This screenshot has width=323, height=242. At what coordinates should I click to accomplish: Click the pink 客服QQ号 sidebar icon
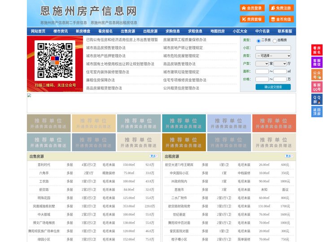click(317, 87)
